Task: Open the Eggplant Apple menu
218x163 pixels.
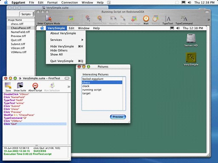Action: [x=6, y=3]
